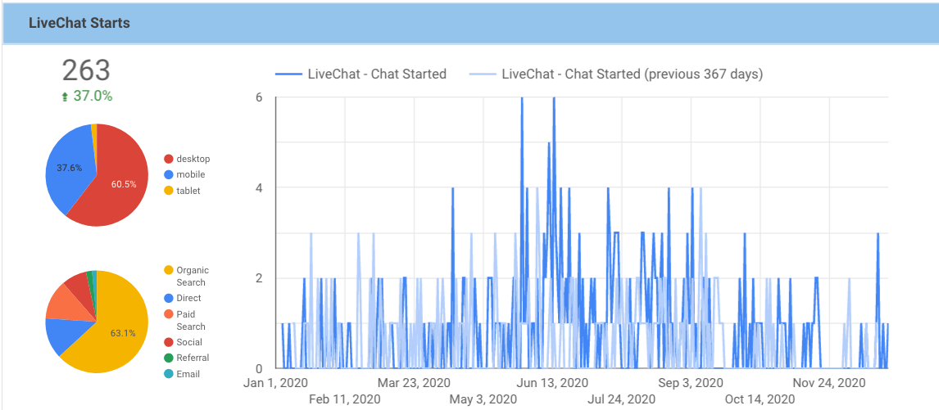Click the Referral legend label
The image size is (939, 410).
click(x=193, y=358)
